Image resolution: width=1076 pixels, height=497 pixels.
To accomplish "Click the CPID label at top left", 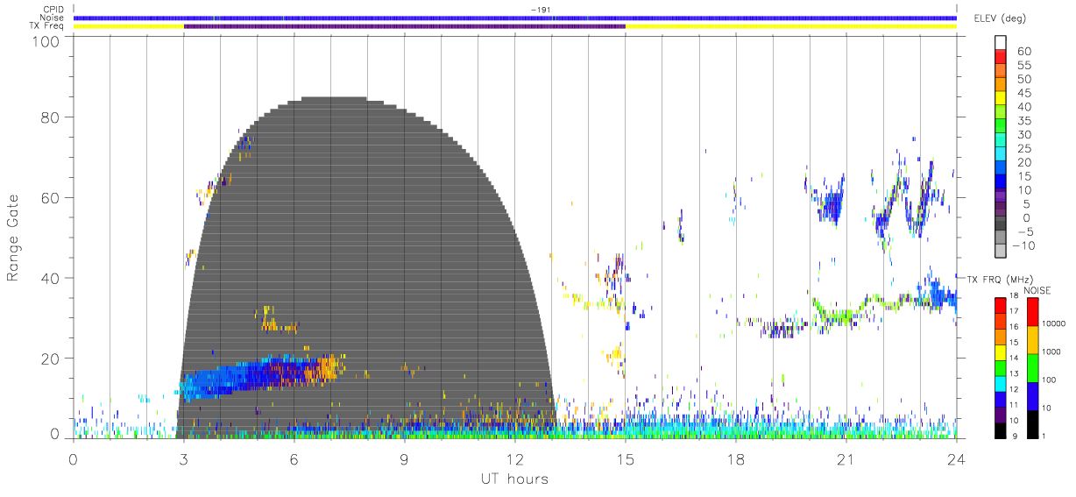I will [53, 10].
